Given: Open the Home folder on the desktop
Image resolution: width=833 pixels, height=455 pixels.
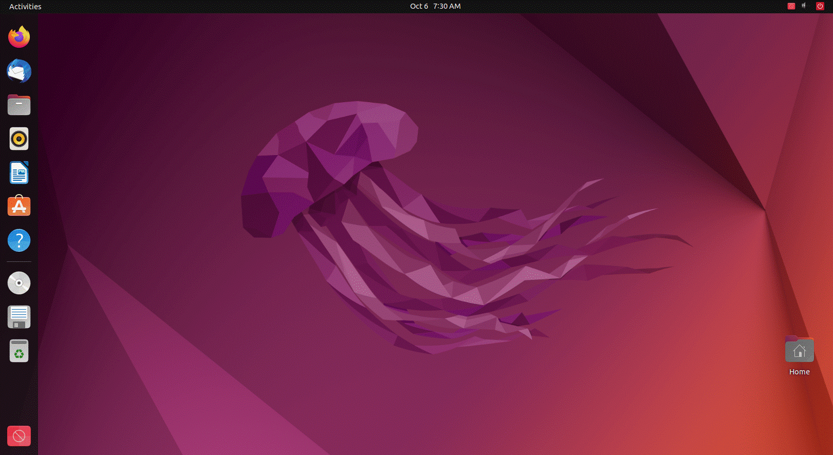Looking at the screenshot, I should pos(799,356).
